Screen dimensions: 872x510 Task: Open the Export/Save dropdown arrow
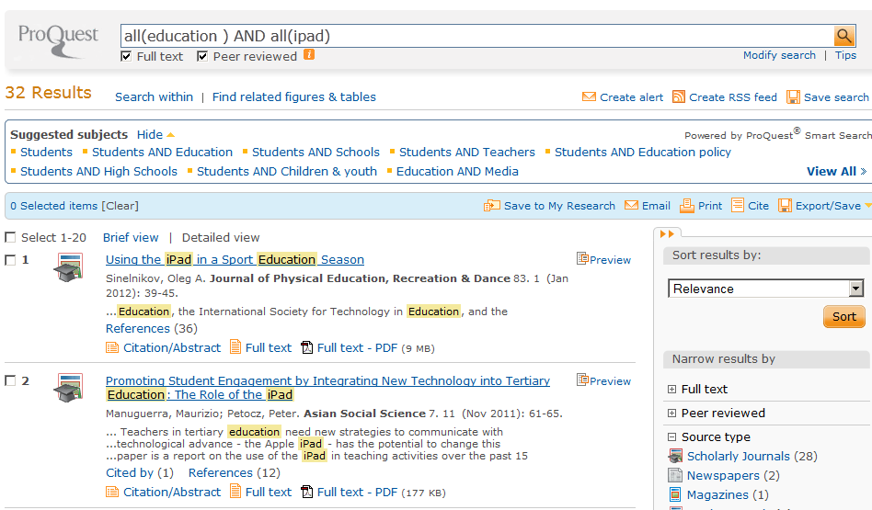pos(867,206)
